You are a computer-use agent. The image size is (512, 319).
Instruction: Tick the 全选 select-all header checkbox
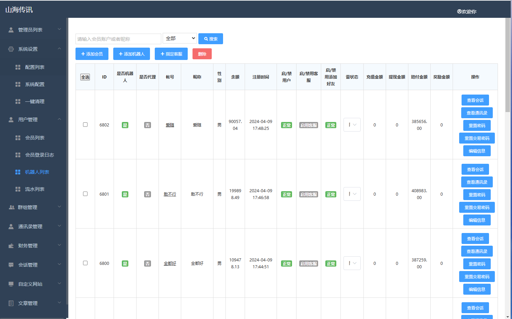point(85,77)
